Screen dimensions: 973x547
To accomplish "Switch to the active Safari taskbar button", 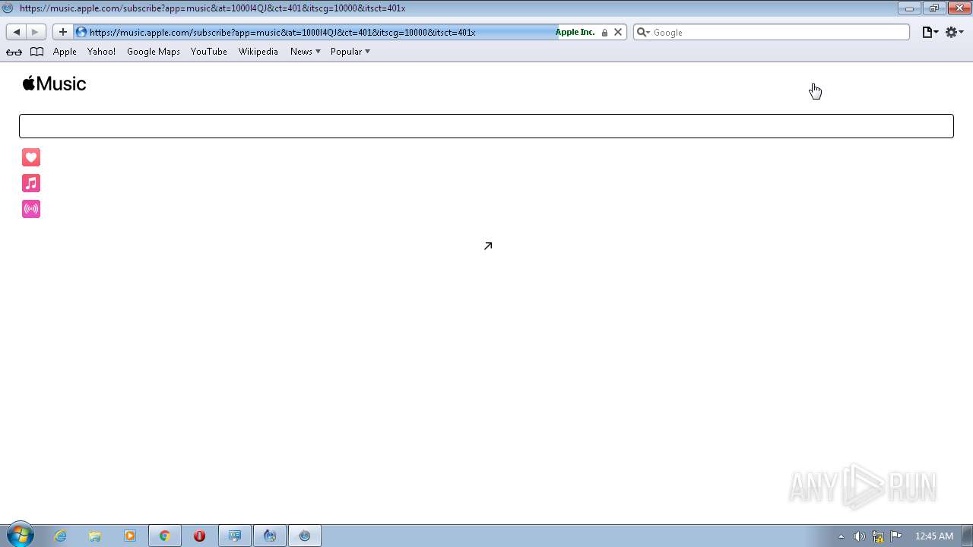I will tap(305, 536).
